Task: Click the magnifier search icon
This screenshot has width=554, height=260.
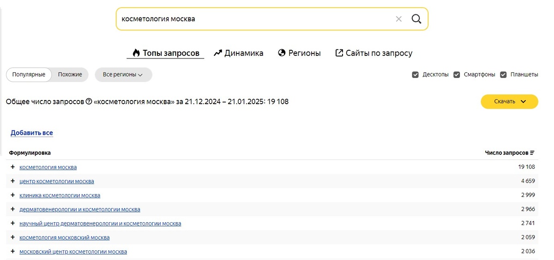Action: coord(416,19)
